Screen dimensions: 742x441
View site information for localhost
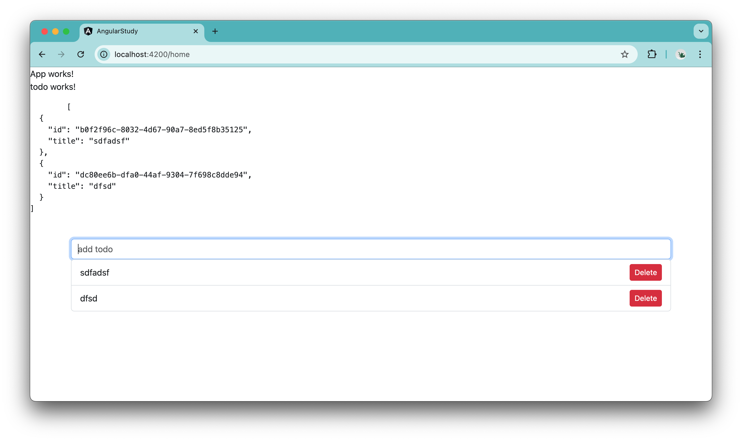coord(103,54)
